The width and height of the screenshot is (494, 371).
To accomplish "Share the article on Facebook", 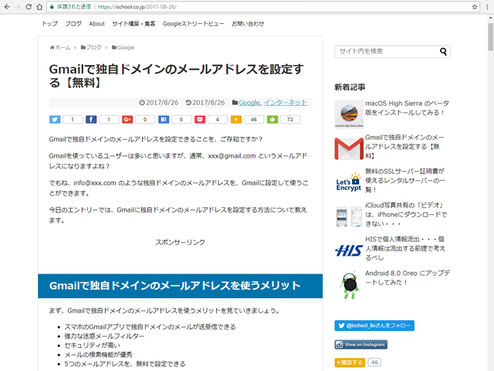I will point(91,120).
